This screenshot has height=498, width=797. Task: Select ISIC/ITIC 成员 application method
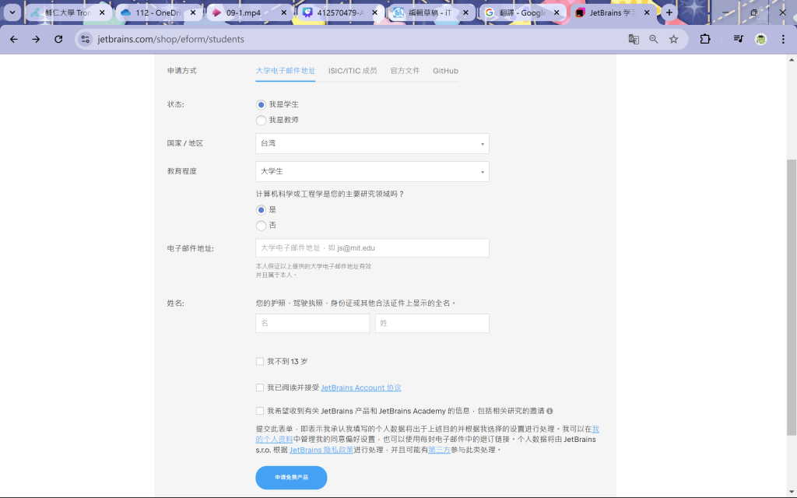click(x=353, y=71)
